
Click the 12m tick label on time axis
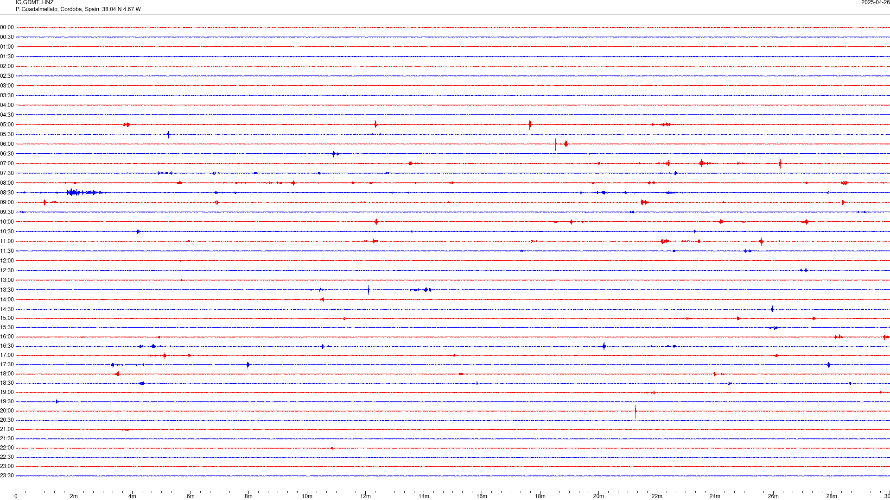(365, 496)
